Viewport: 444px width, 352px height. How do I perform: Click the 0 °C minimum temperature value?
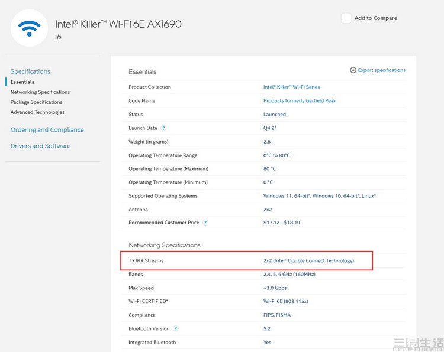tap(268, 182)
